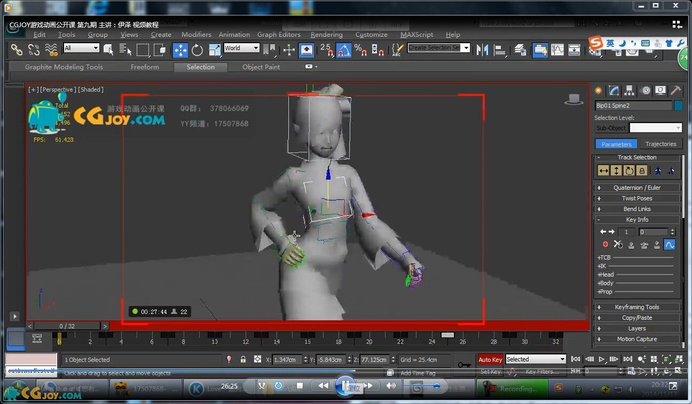Toggle the Trajectories curve button in Key Info

coord(670,245)
